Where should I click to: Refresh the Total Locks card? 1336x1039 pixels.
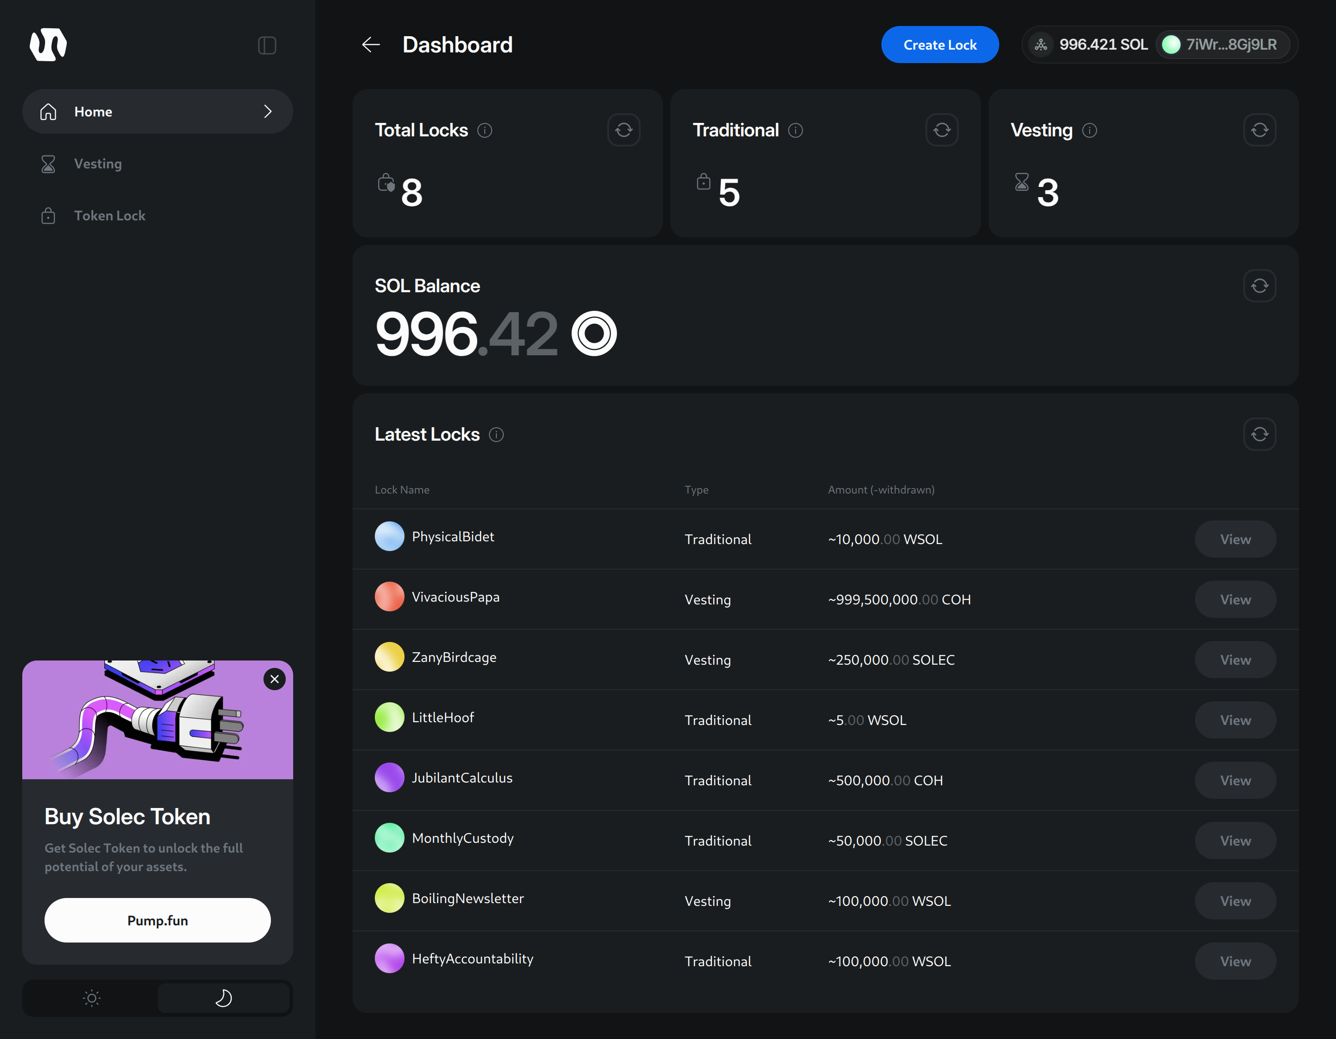623,130
